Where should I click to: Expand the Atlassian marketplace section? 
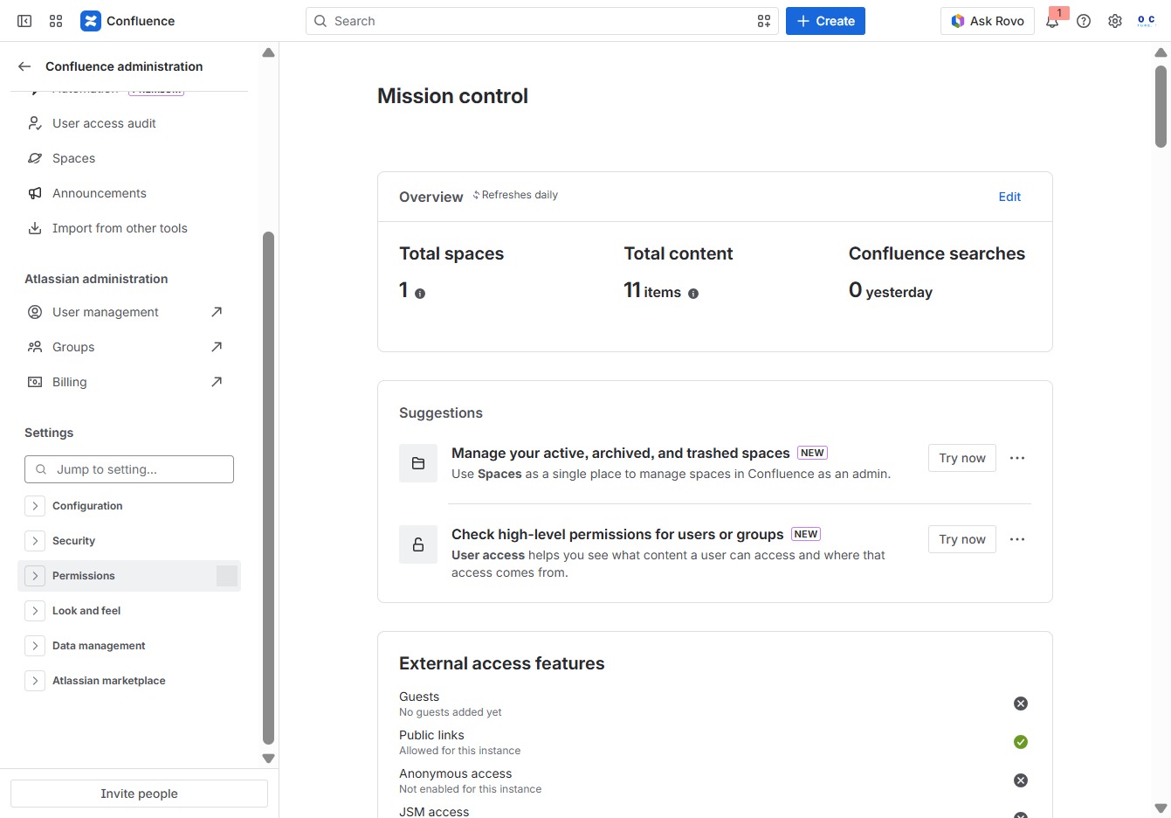tap(35, 681)
